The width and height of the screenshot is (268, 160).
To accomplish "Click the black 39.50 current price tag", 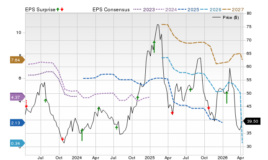I will click(252, 121).
